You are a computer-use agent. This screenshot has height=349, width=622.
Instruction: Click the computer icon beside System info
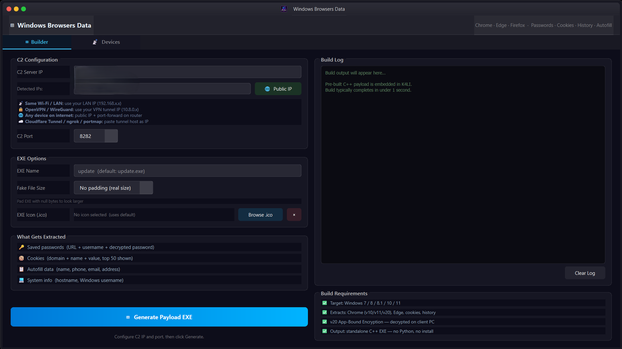click(21, 280)
